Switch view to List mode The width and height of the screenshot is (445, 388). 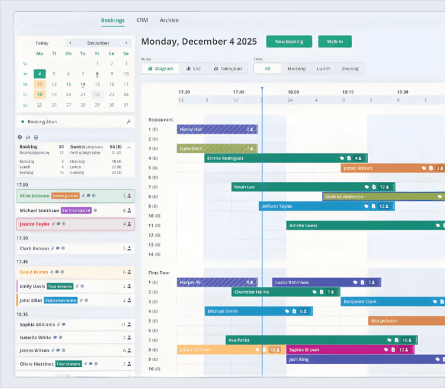193,69
